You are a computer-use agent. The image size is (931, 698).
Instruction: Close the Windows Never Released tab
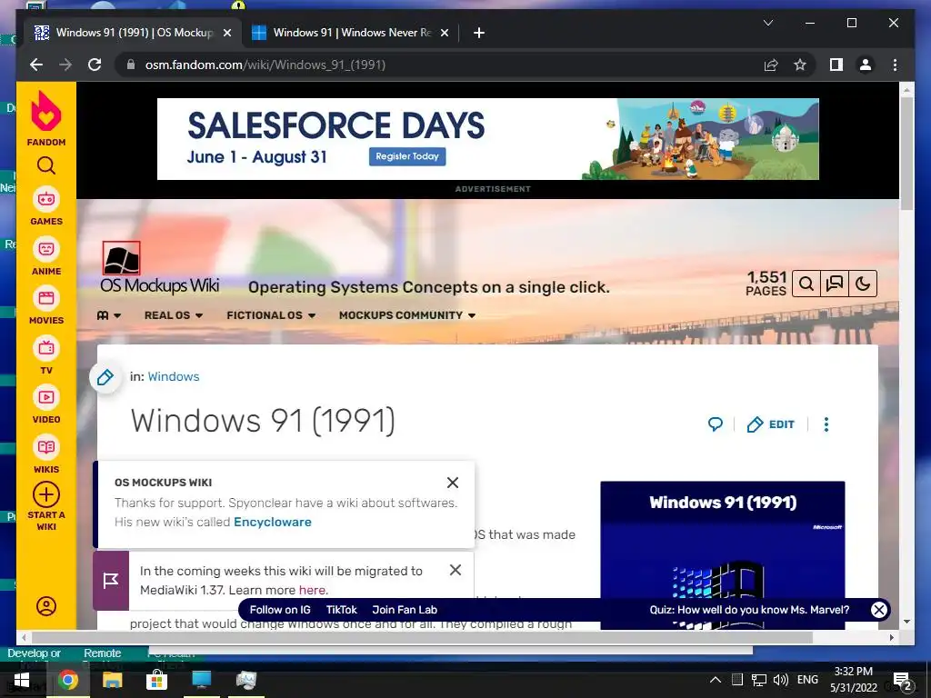click(444, 33)
